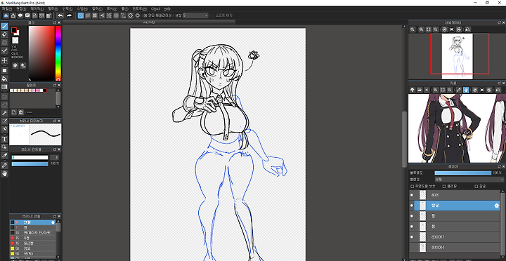Toggle the anti-aliasing checkbox in top toolbar
Image resolution: width=506 pixels, height=261 pixels.
145,15
